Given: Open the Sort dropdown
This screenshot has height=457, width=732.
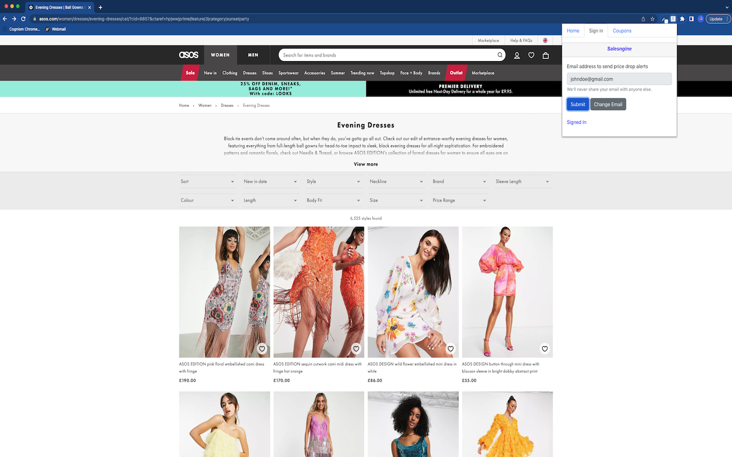Looking at the screenshot, I should point(208,181).
